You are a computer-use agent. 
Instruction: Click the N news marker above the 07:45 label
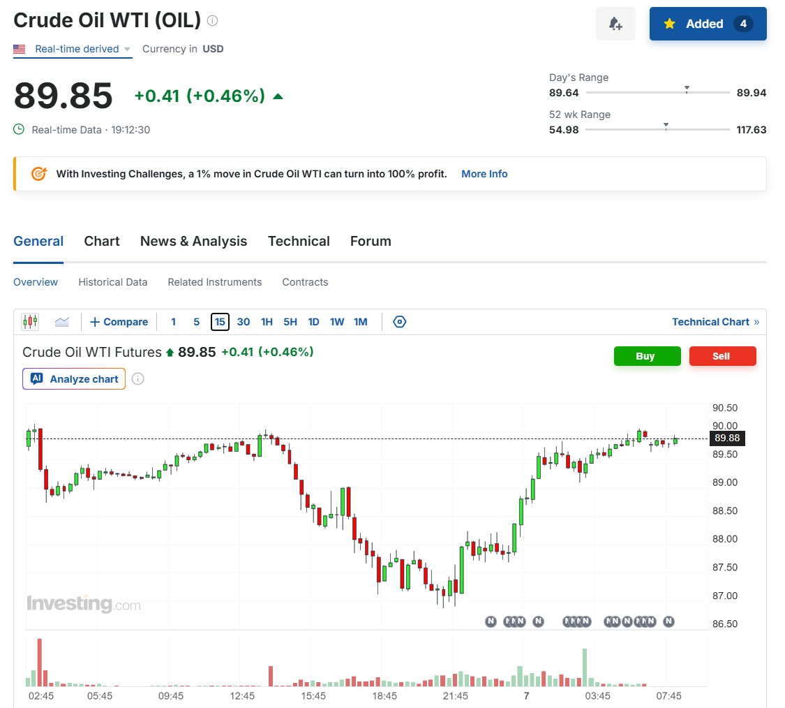[x=668, y=621]
